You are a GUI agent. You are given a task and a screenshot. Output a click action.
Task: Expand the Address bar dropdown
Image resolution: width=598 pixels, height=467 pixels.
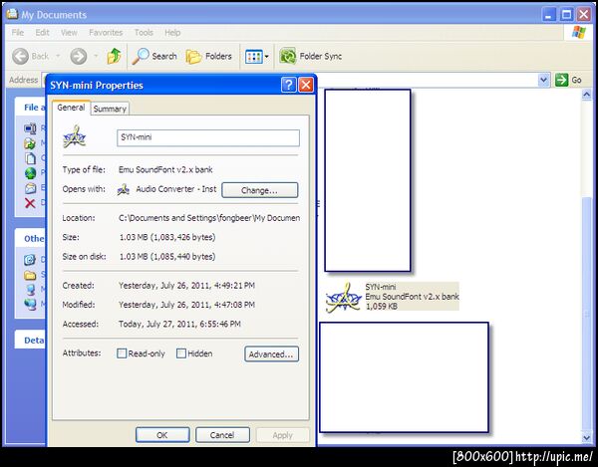pyautogui.click(x=544, y=80)
